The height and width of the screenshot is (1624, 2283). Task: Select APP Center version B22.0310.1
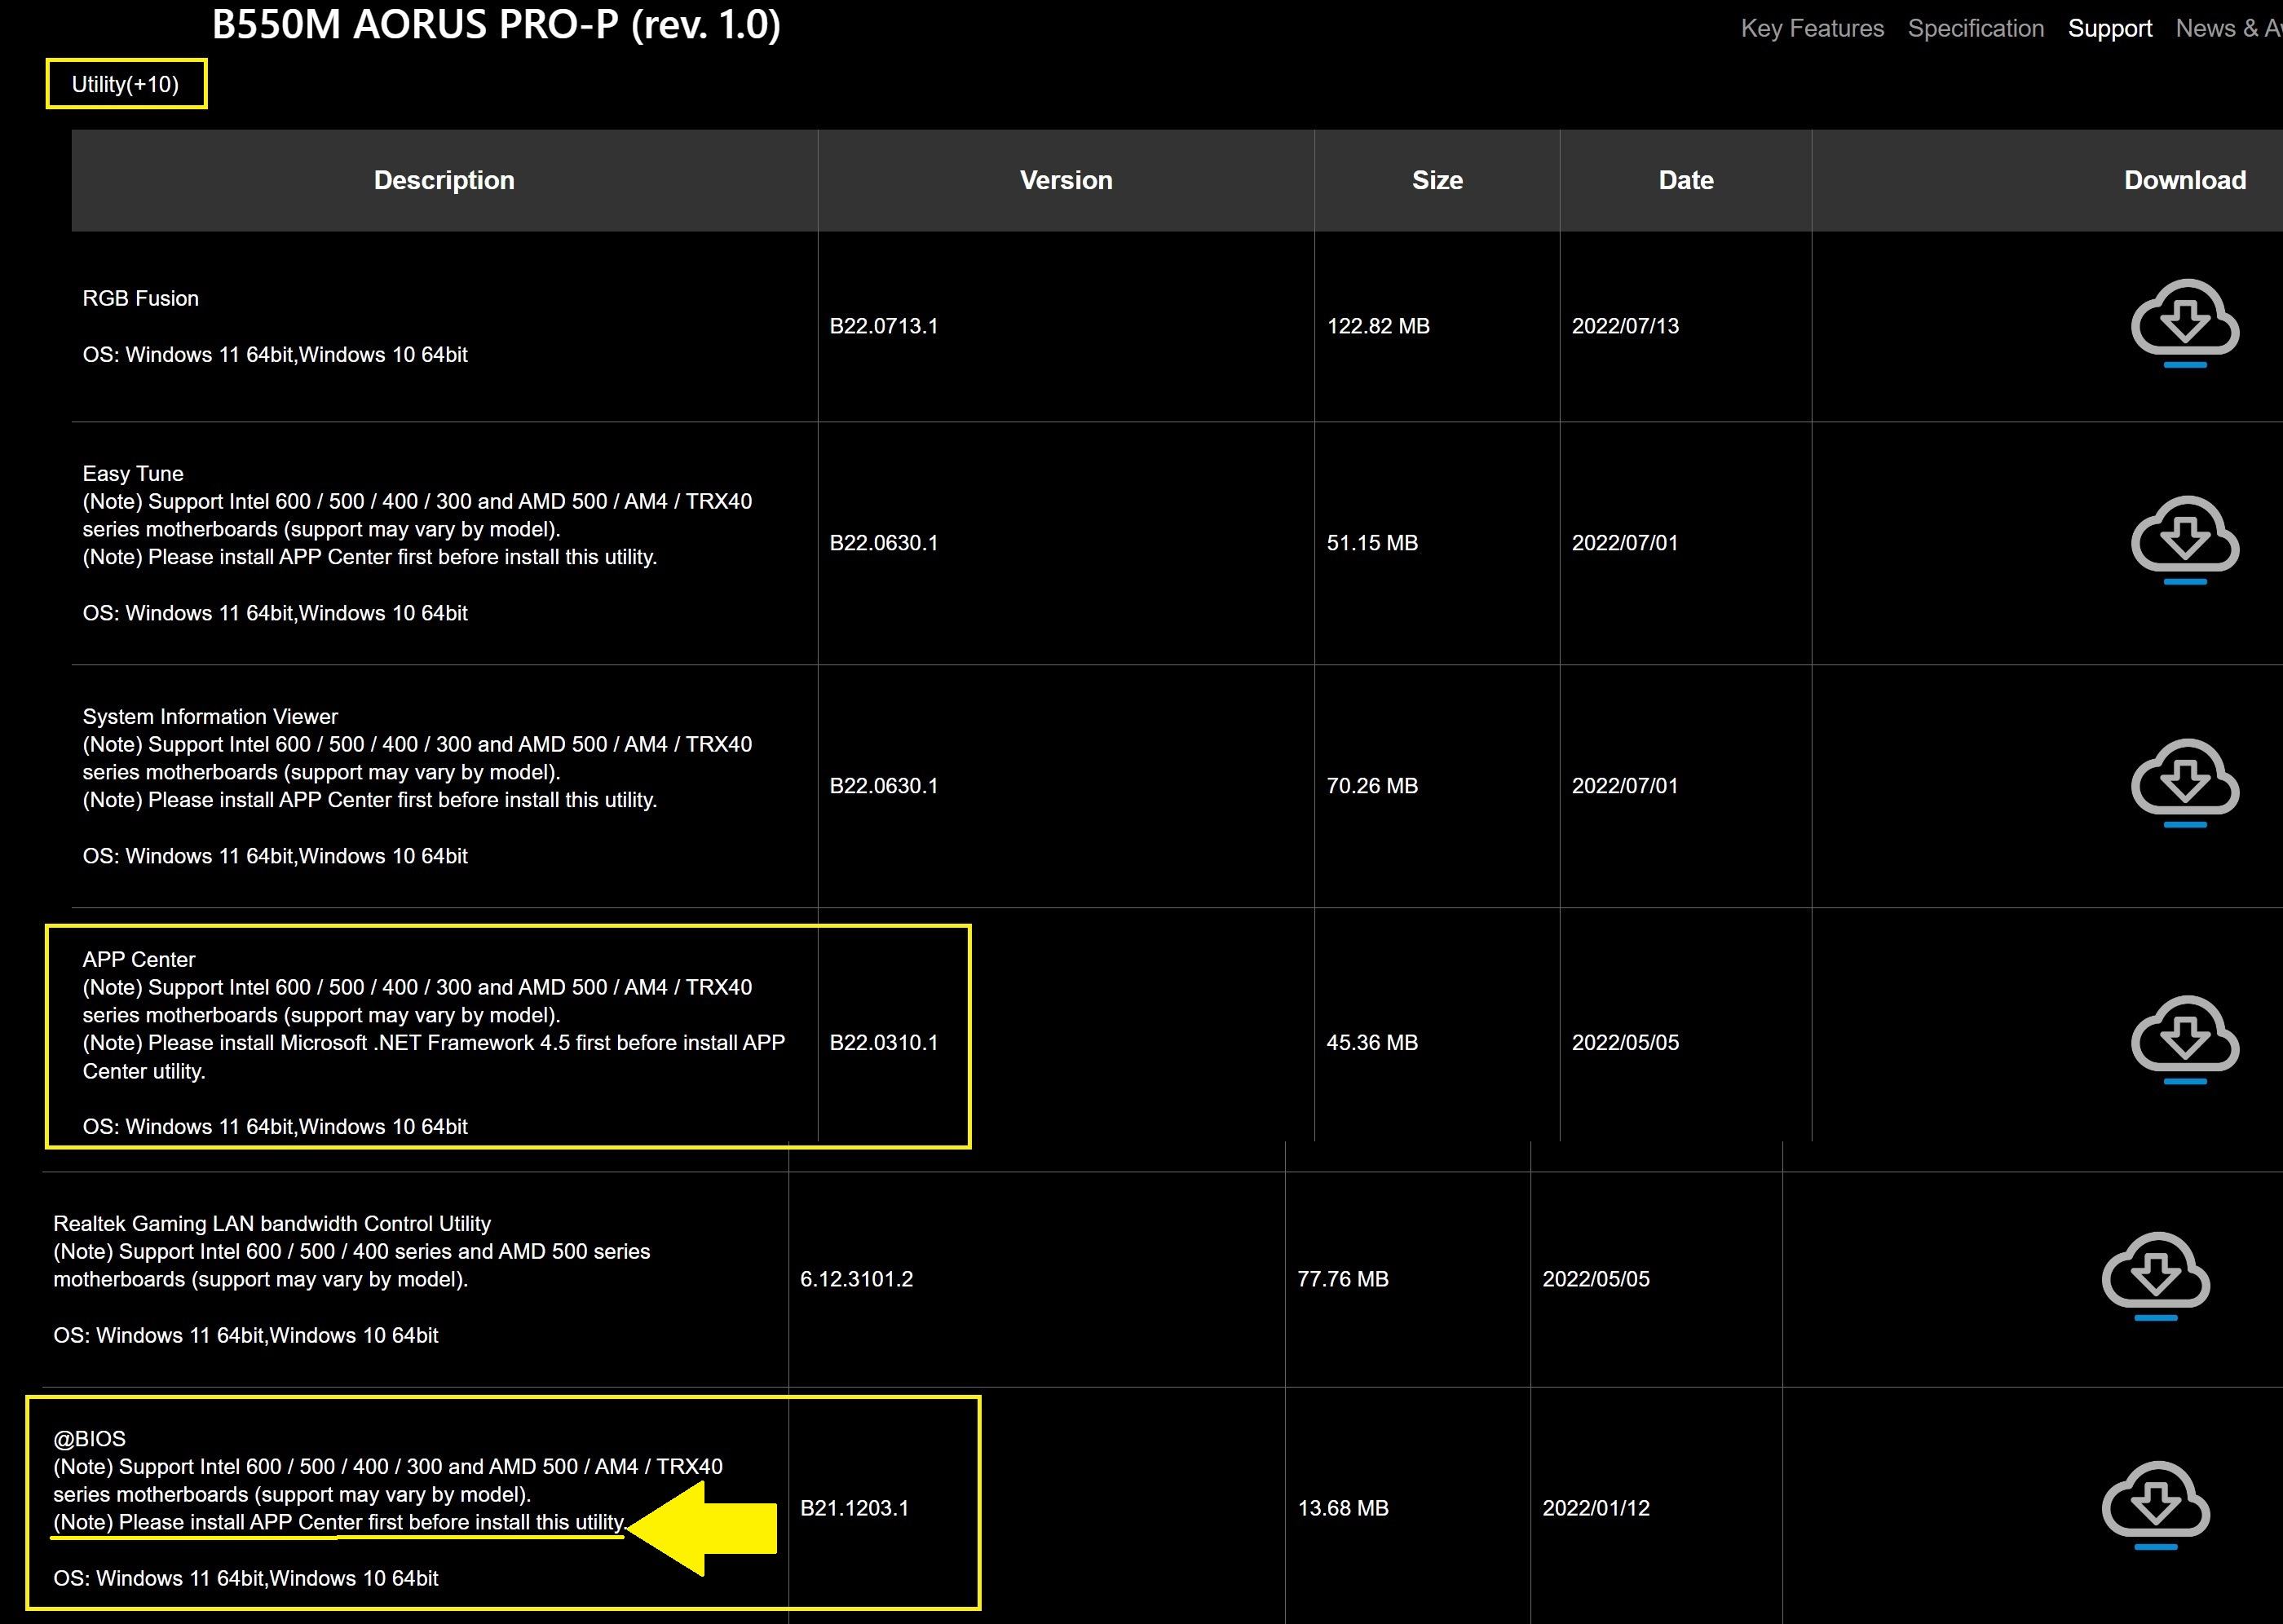click(x=884, y=1042)
